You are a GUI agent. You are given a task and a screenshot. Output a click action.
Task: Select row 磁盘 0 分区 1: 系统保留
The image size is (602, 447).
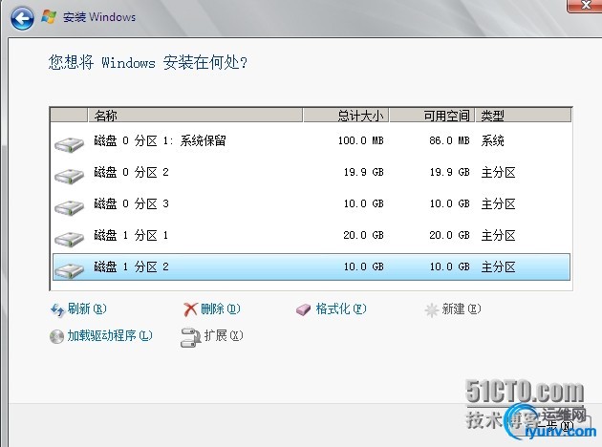click(311, 141)
